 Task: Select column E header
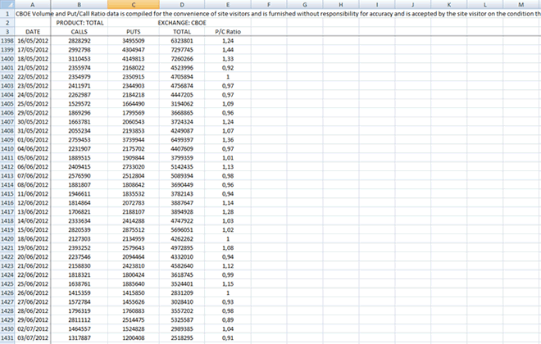pos(228,4)
